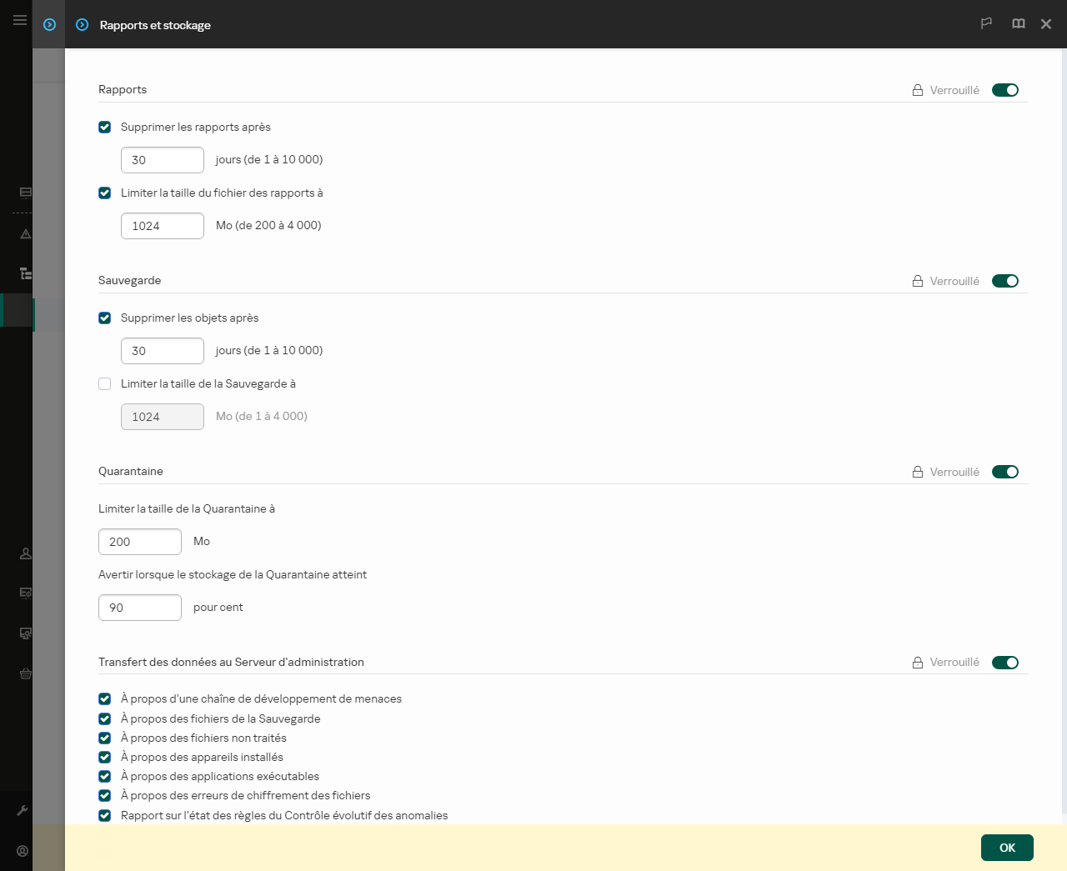
Task: Click the report file size field showing 1024
Action: pos(163,226)
